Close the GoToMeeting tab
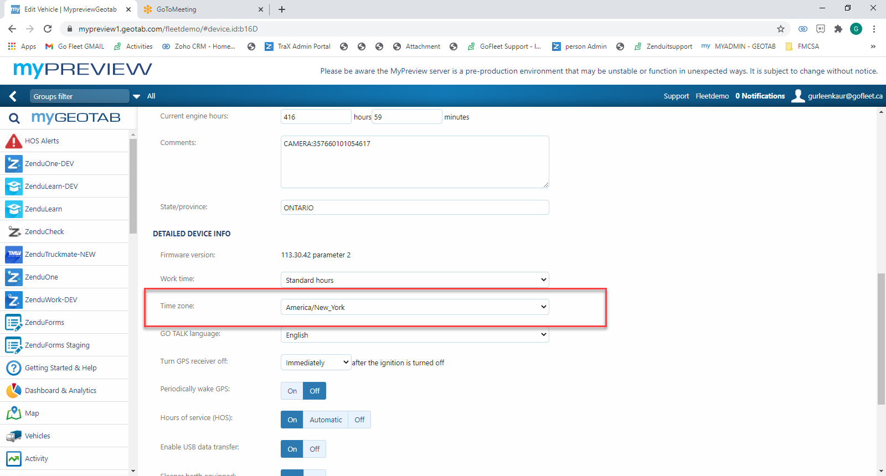 point(261,9)
